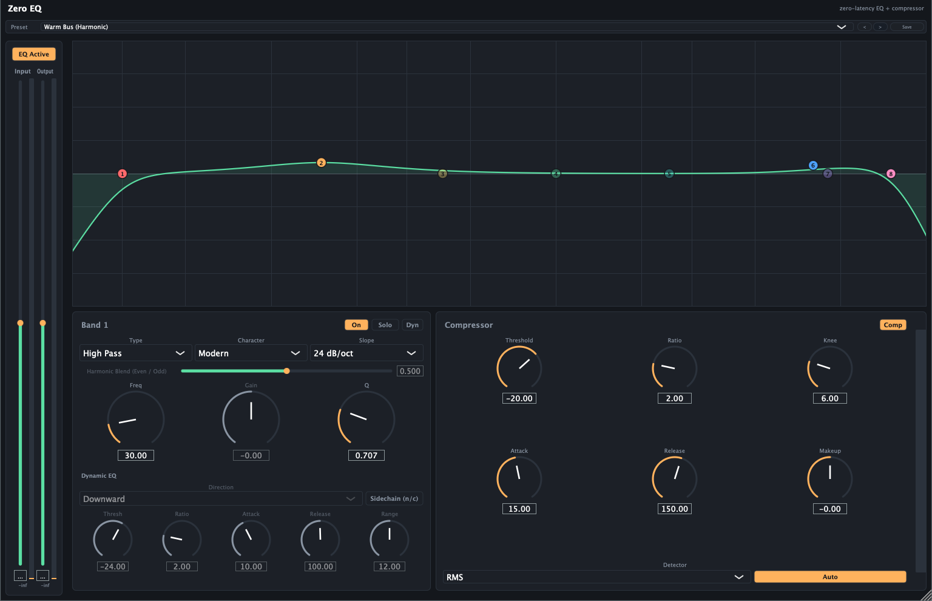
Task: Click the Knee value 6.00
Action: (830, 398)
